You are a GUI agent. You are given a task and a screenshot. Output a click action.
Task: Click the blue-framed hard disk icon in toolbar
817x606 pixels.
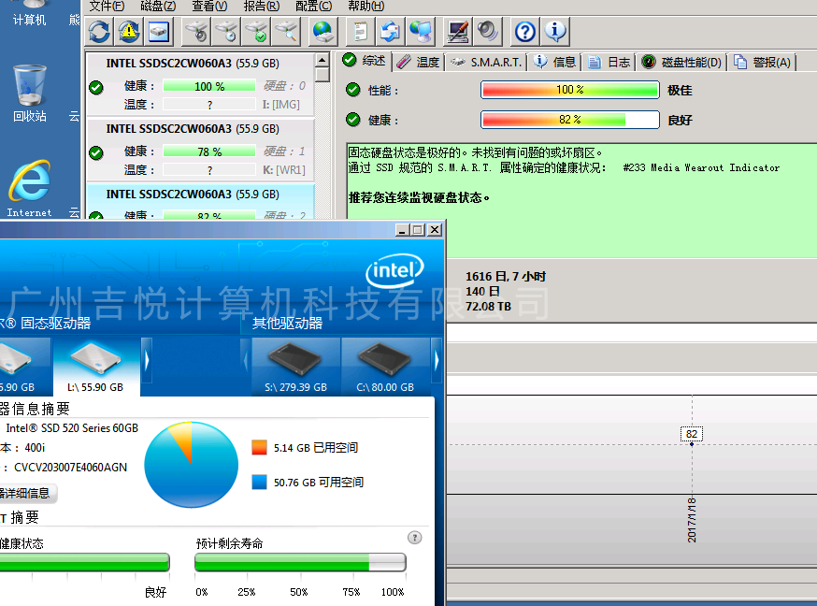pos(158,31)
